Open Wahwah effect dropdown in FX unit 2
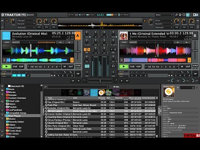 pyautogui.click(x=164, y=27)
